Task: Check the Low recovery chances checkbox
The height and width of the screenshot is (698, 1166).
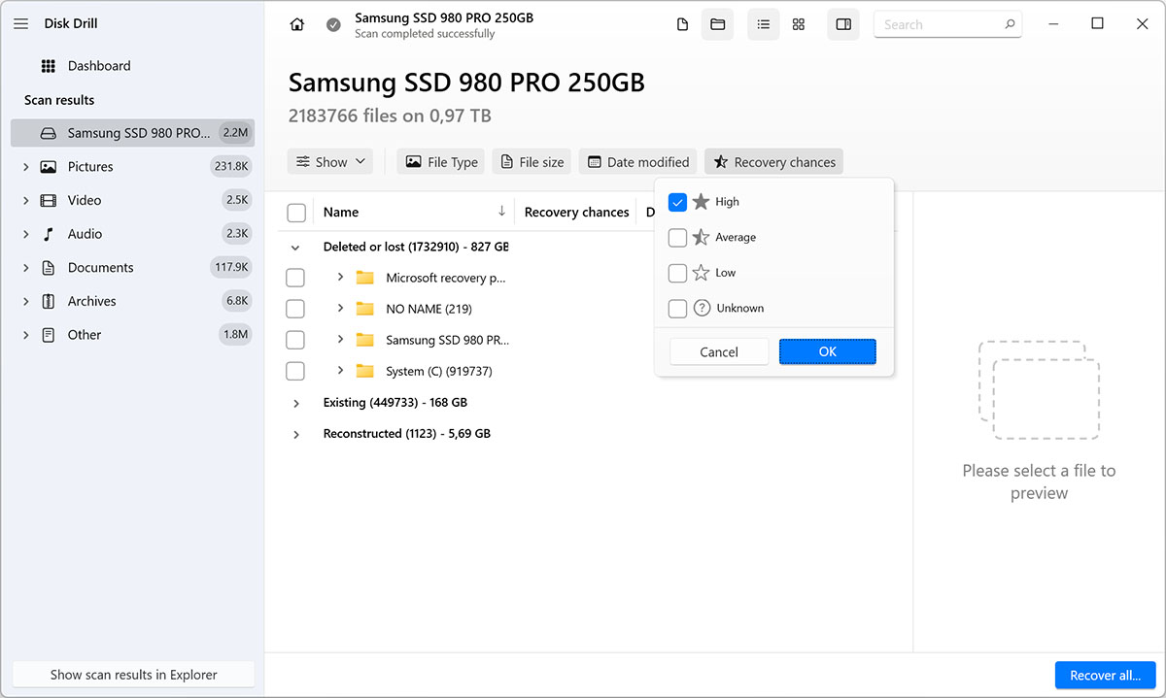Action: pyautogui.click(x=678, y=273)
